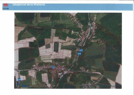Click the blue road shield above the north arrow
Viewport: 134px width, 95px height.
pos(19,80)
